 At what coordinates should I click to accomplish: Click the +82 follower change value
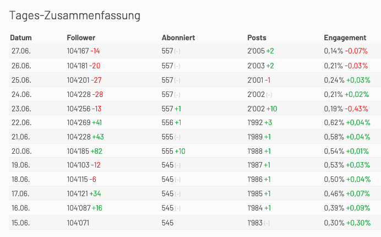click(96, 151)
